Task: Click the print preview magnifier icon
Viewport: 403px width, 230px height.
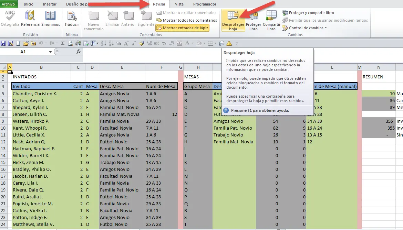Action: (70, 43)
